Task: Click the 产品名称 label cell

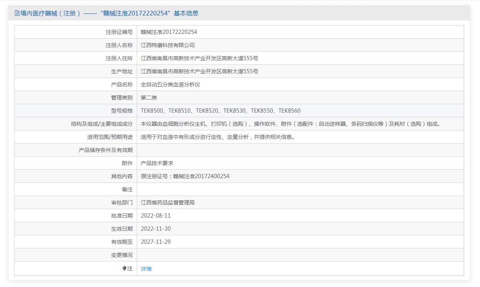Action: pos(76,84)
